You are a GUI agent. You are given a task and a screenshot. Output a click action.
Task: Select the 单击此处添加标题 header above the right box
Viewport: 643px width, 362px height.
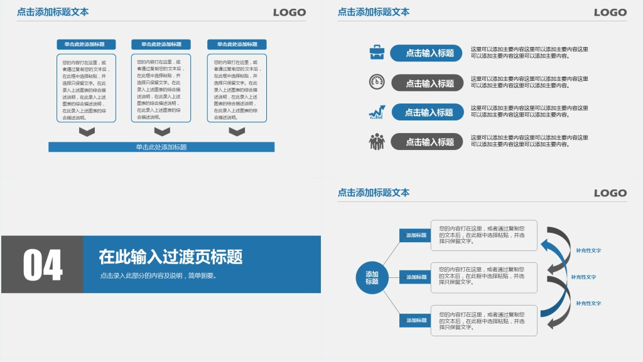[237, 44]
